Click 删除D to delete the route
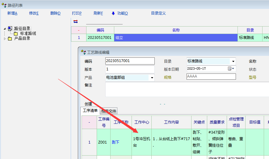Screen dimensions: 269x159 tap(55, 13)
